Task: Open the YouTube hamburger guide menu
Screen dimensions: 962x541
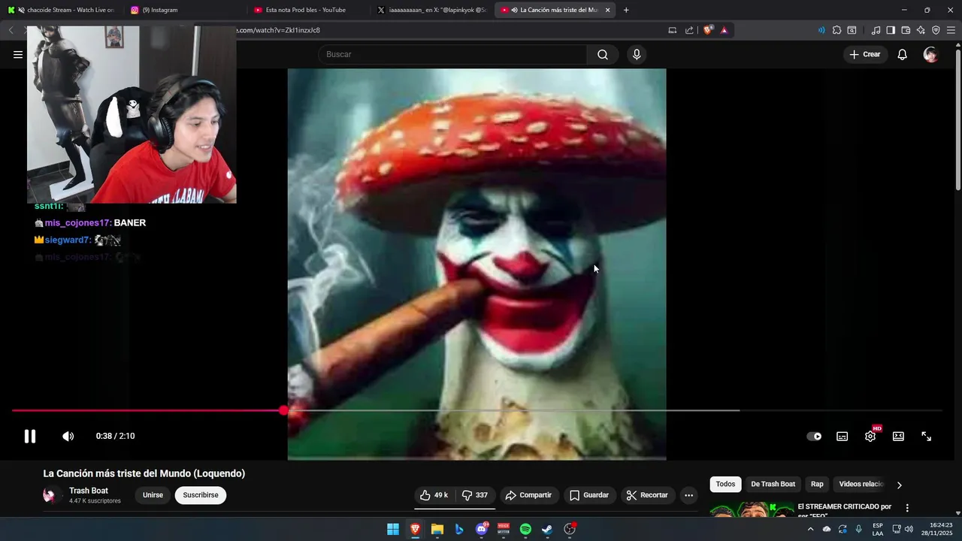Action: pyautogui.click(x=18, y=54)
